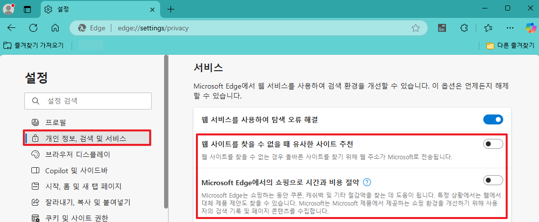Open a new tab with plus button
The image size is (539, 222).
[171, 9]
